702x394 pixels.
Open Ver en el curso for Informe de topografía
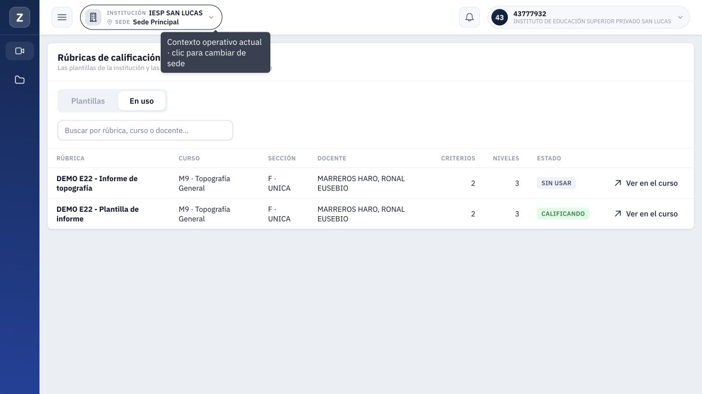[646, 183]
